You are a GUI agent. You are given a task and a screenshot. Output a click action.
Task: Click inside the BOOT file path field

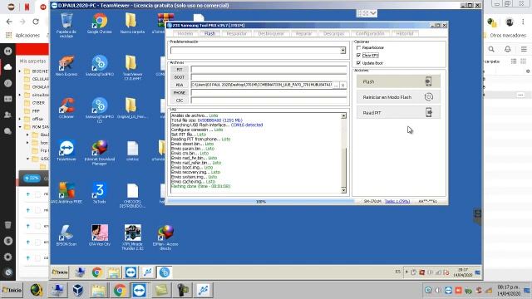click(x=268, y=77)
